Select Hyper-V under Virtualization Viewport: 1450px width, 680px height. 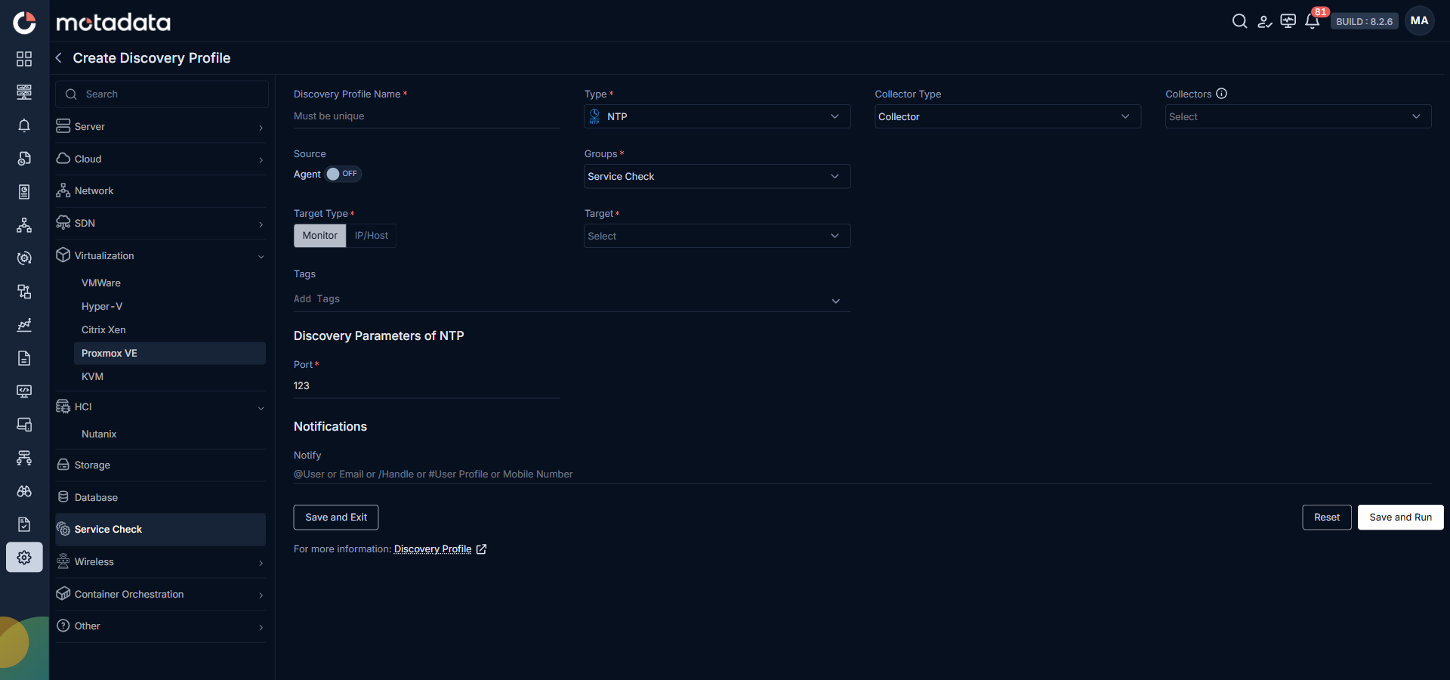102,307
